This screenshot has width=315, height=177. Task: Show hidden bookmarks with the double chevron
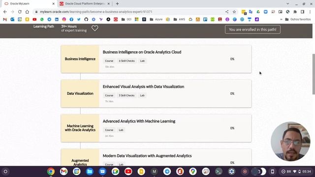click(x=281, y=20)
